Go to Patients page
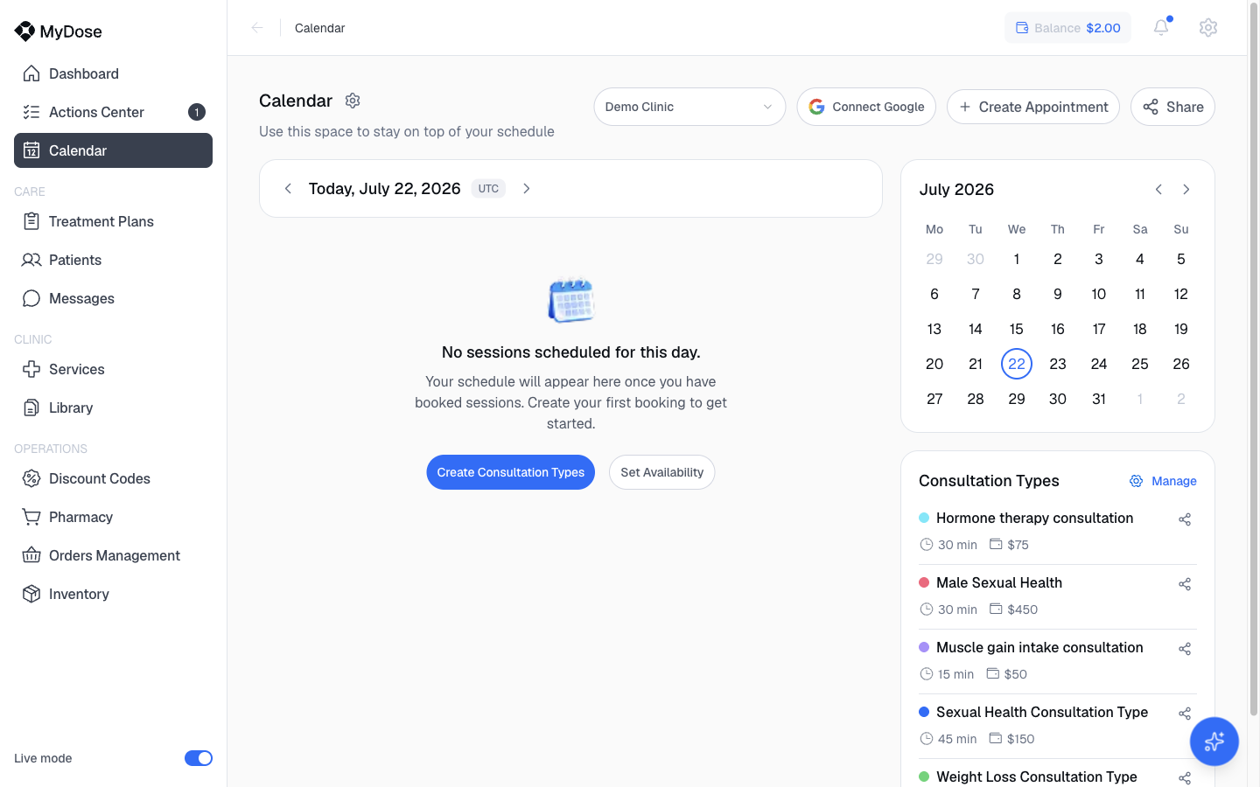1260x787 pixels. tap(113, 260)
